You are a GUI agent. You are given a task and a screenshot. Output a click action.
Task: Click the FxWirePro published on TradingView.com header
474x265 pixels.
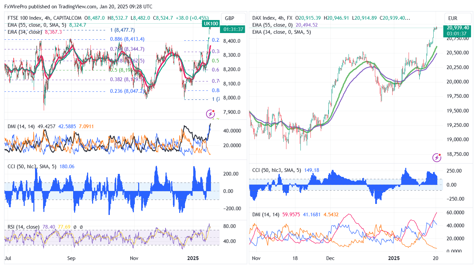78,7
